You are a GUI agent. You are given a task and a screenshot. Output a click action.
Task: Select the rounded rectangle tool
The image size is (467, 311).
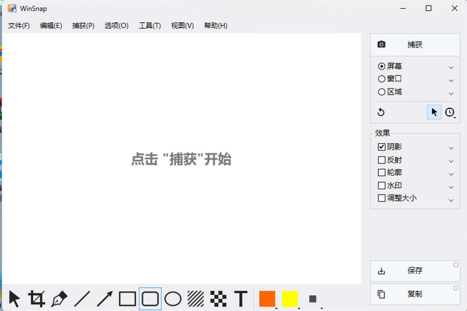(x=150, y=298)
